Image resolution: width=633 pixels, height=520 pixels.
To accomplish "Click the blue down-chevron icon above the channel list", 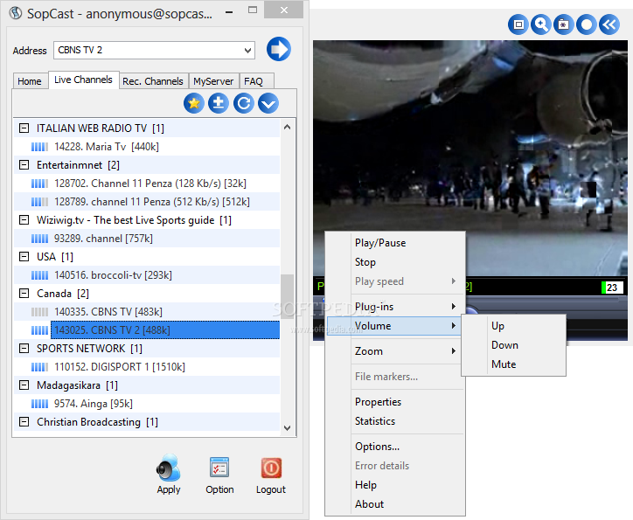I will coord(268,103).
